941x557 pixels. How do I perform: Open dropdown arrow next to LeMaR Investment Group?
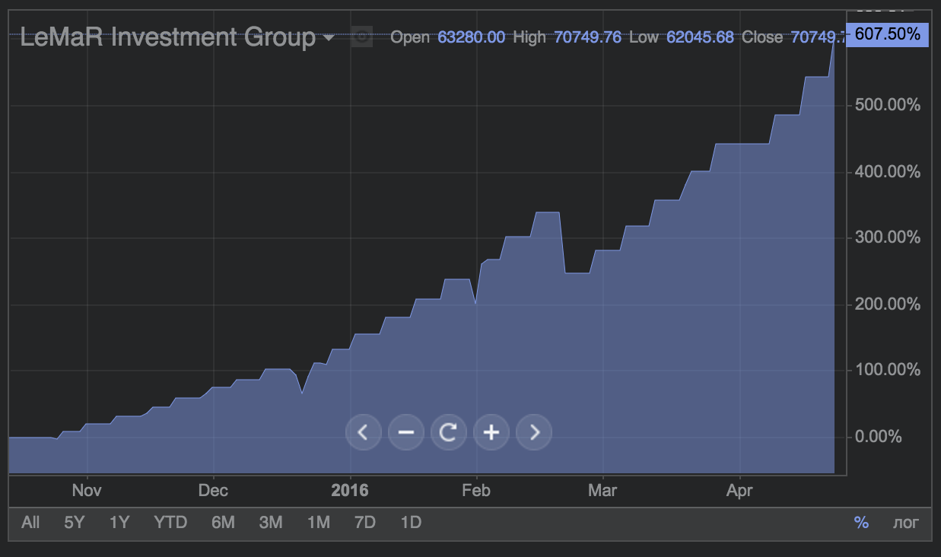[x=329, y=37]
